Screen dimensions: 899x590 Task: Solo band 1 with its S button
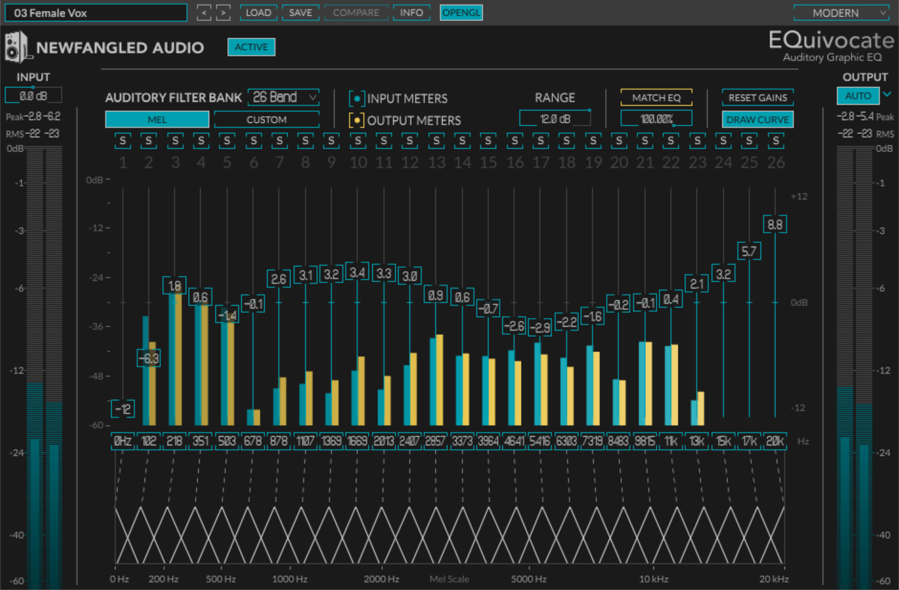pos(123,141)
